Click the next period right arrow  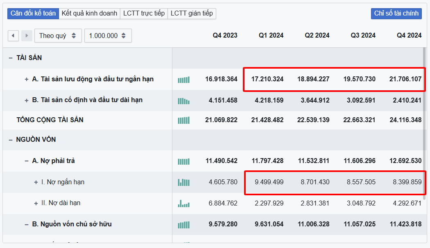click(x=27, y=36)
